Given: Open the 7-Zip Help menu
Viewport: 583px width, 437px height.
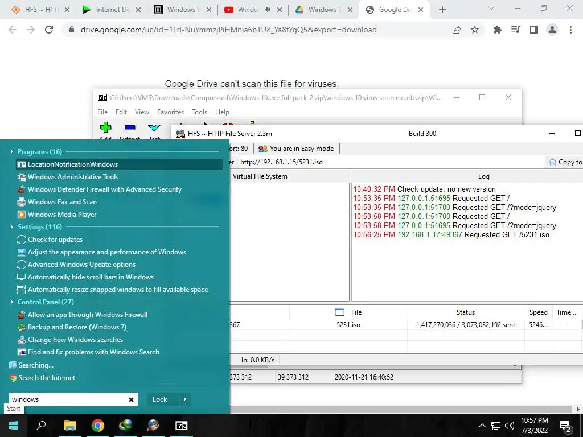Looking at the screenshot, I should pyautogui.click(x=222, y=112).
